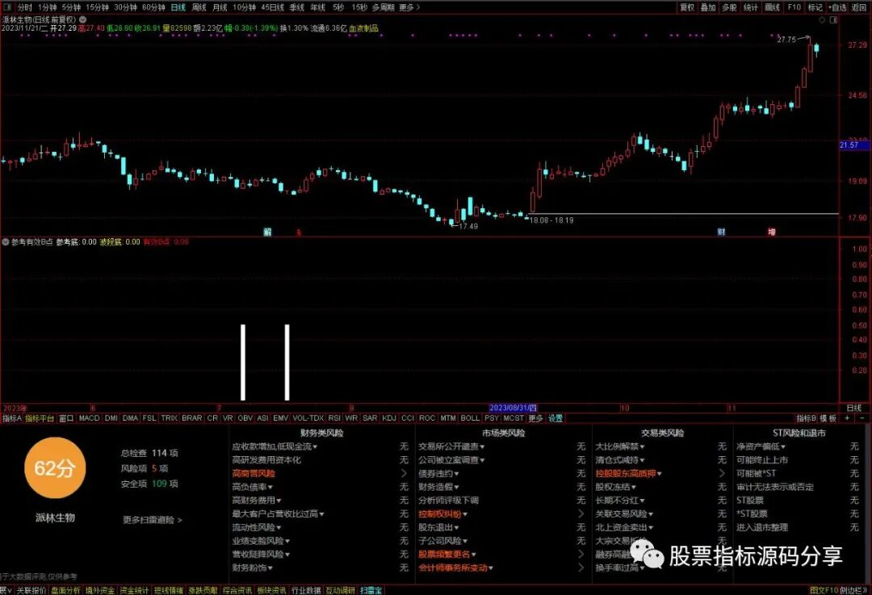Expand 股票频繁更名 item

[x=447, y=555]
